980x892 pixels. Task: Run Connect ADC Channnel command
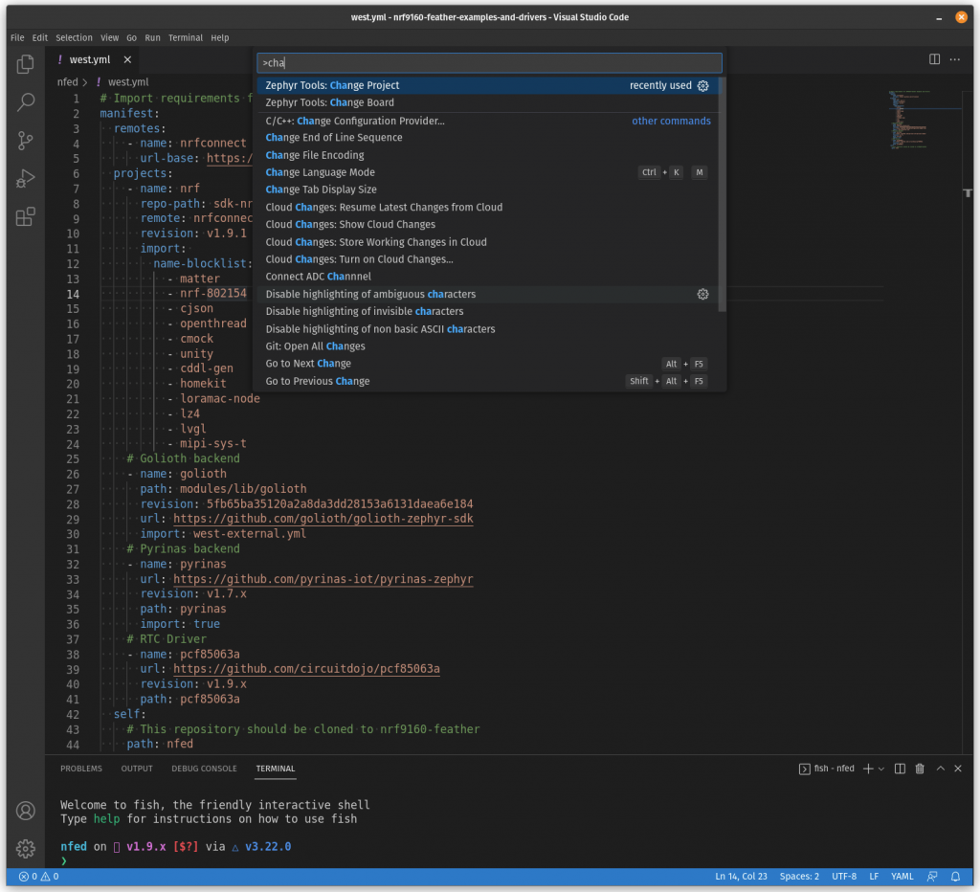point(488,277)
